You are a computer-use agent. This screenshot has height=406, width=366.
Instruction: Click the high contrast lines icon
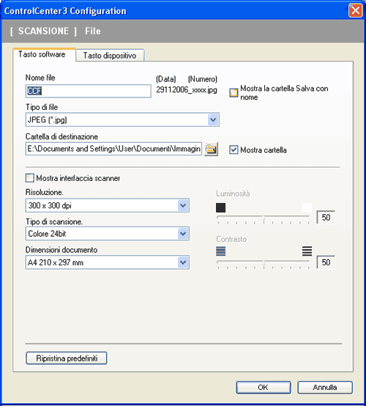[x=307, y=251]
